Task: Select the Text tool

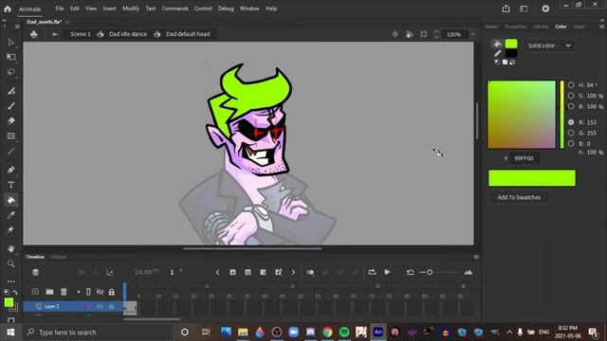Action: click(11, 185)
